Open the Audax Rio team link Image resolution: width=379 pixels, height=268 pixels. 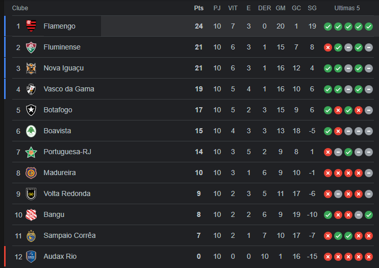(x=60, y=256)
